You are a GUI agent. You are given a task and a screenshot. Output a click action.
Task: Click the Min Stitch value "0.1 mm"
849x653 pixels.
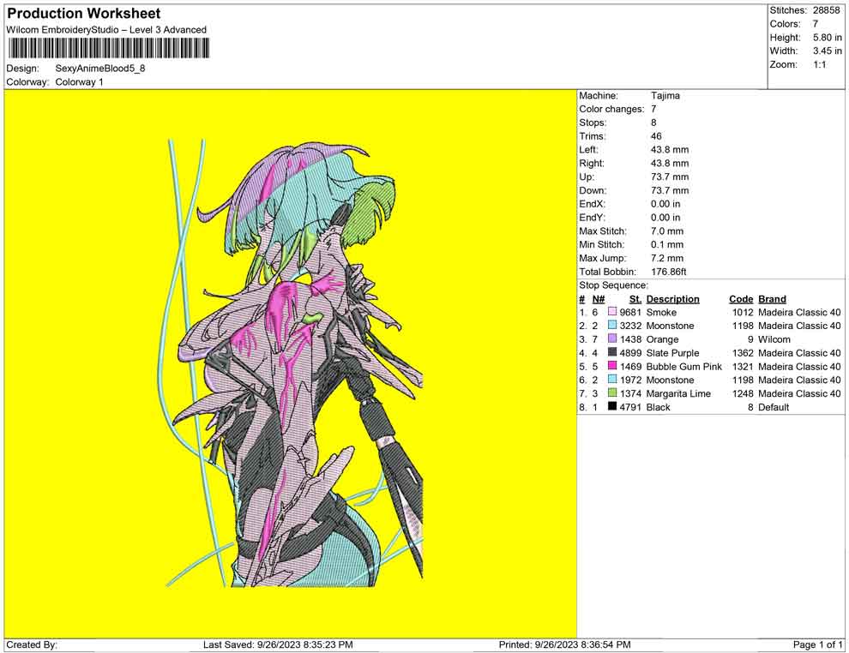click(667, 244)
